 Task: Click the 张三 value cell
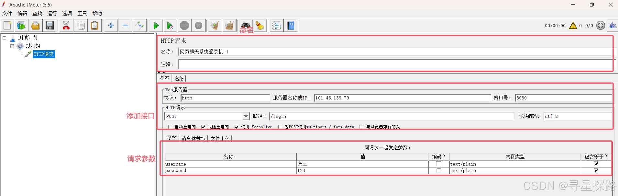[362, 164]
